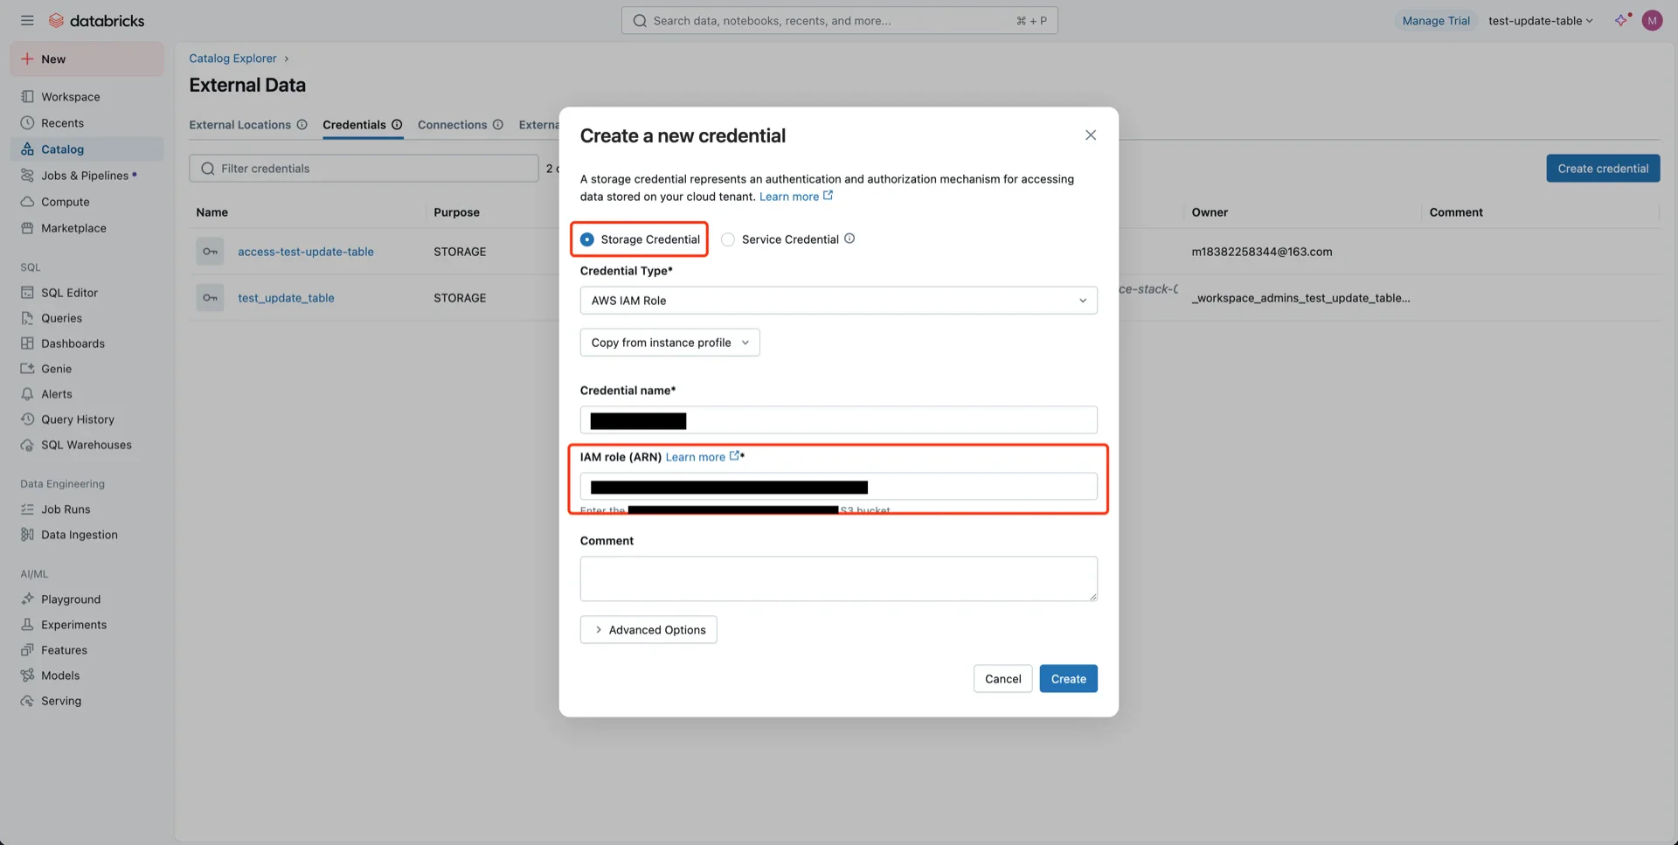
Task: Click the Purpose column header
Action: pos(456,212)
